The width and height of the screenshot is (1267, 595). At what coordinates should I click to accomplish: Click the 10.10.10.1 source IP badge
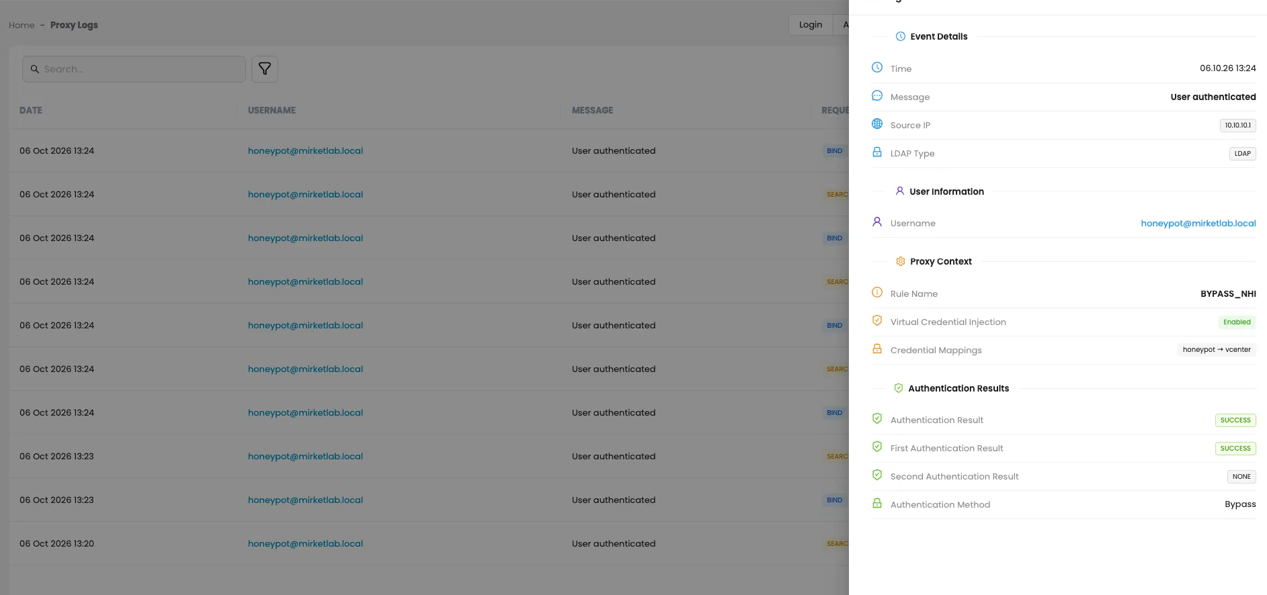click(x=1237, y=126)
